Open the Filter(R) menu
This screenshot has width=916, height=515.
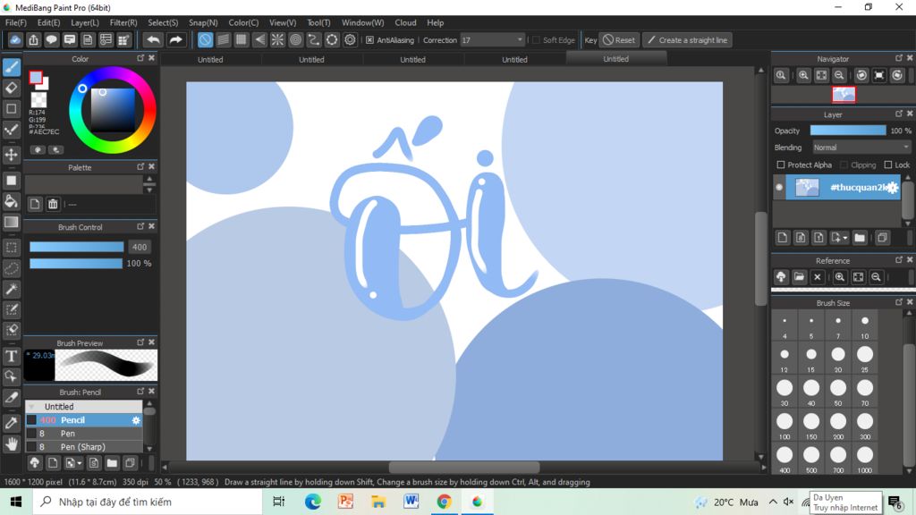click(123, 22)
